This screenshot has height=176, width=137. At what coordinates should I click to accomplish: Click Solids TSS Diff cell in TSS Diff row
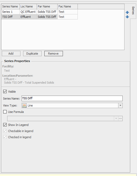point(47,17)
